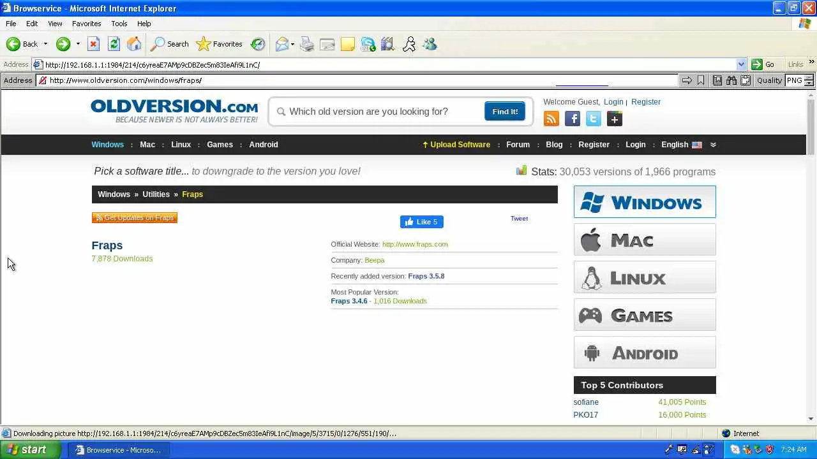Click the Go button next to address bar
Screen dimensions: 817x459
pyautogui.click(x=763, y=64)
